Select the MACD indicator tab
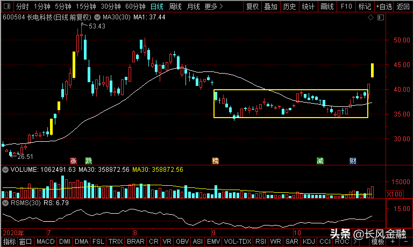Image resolution: width=414 pixels, height=247 pixels. click(45, 242)
